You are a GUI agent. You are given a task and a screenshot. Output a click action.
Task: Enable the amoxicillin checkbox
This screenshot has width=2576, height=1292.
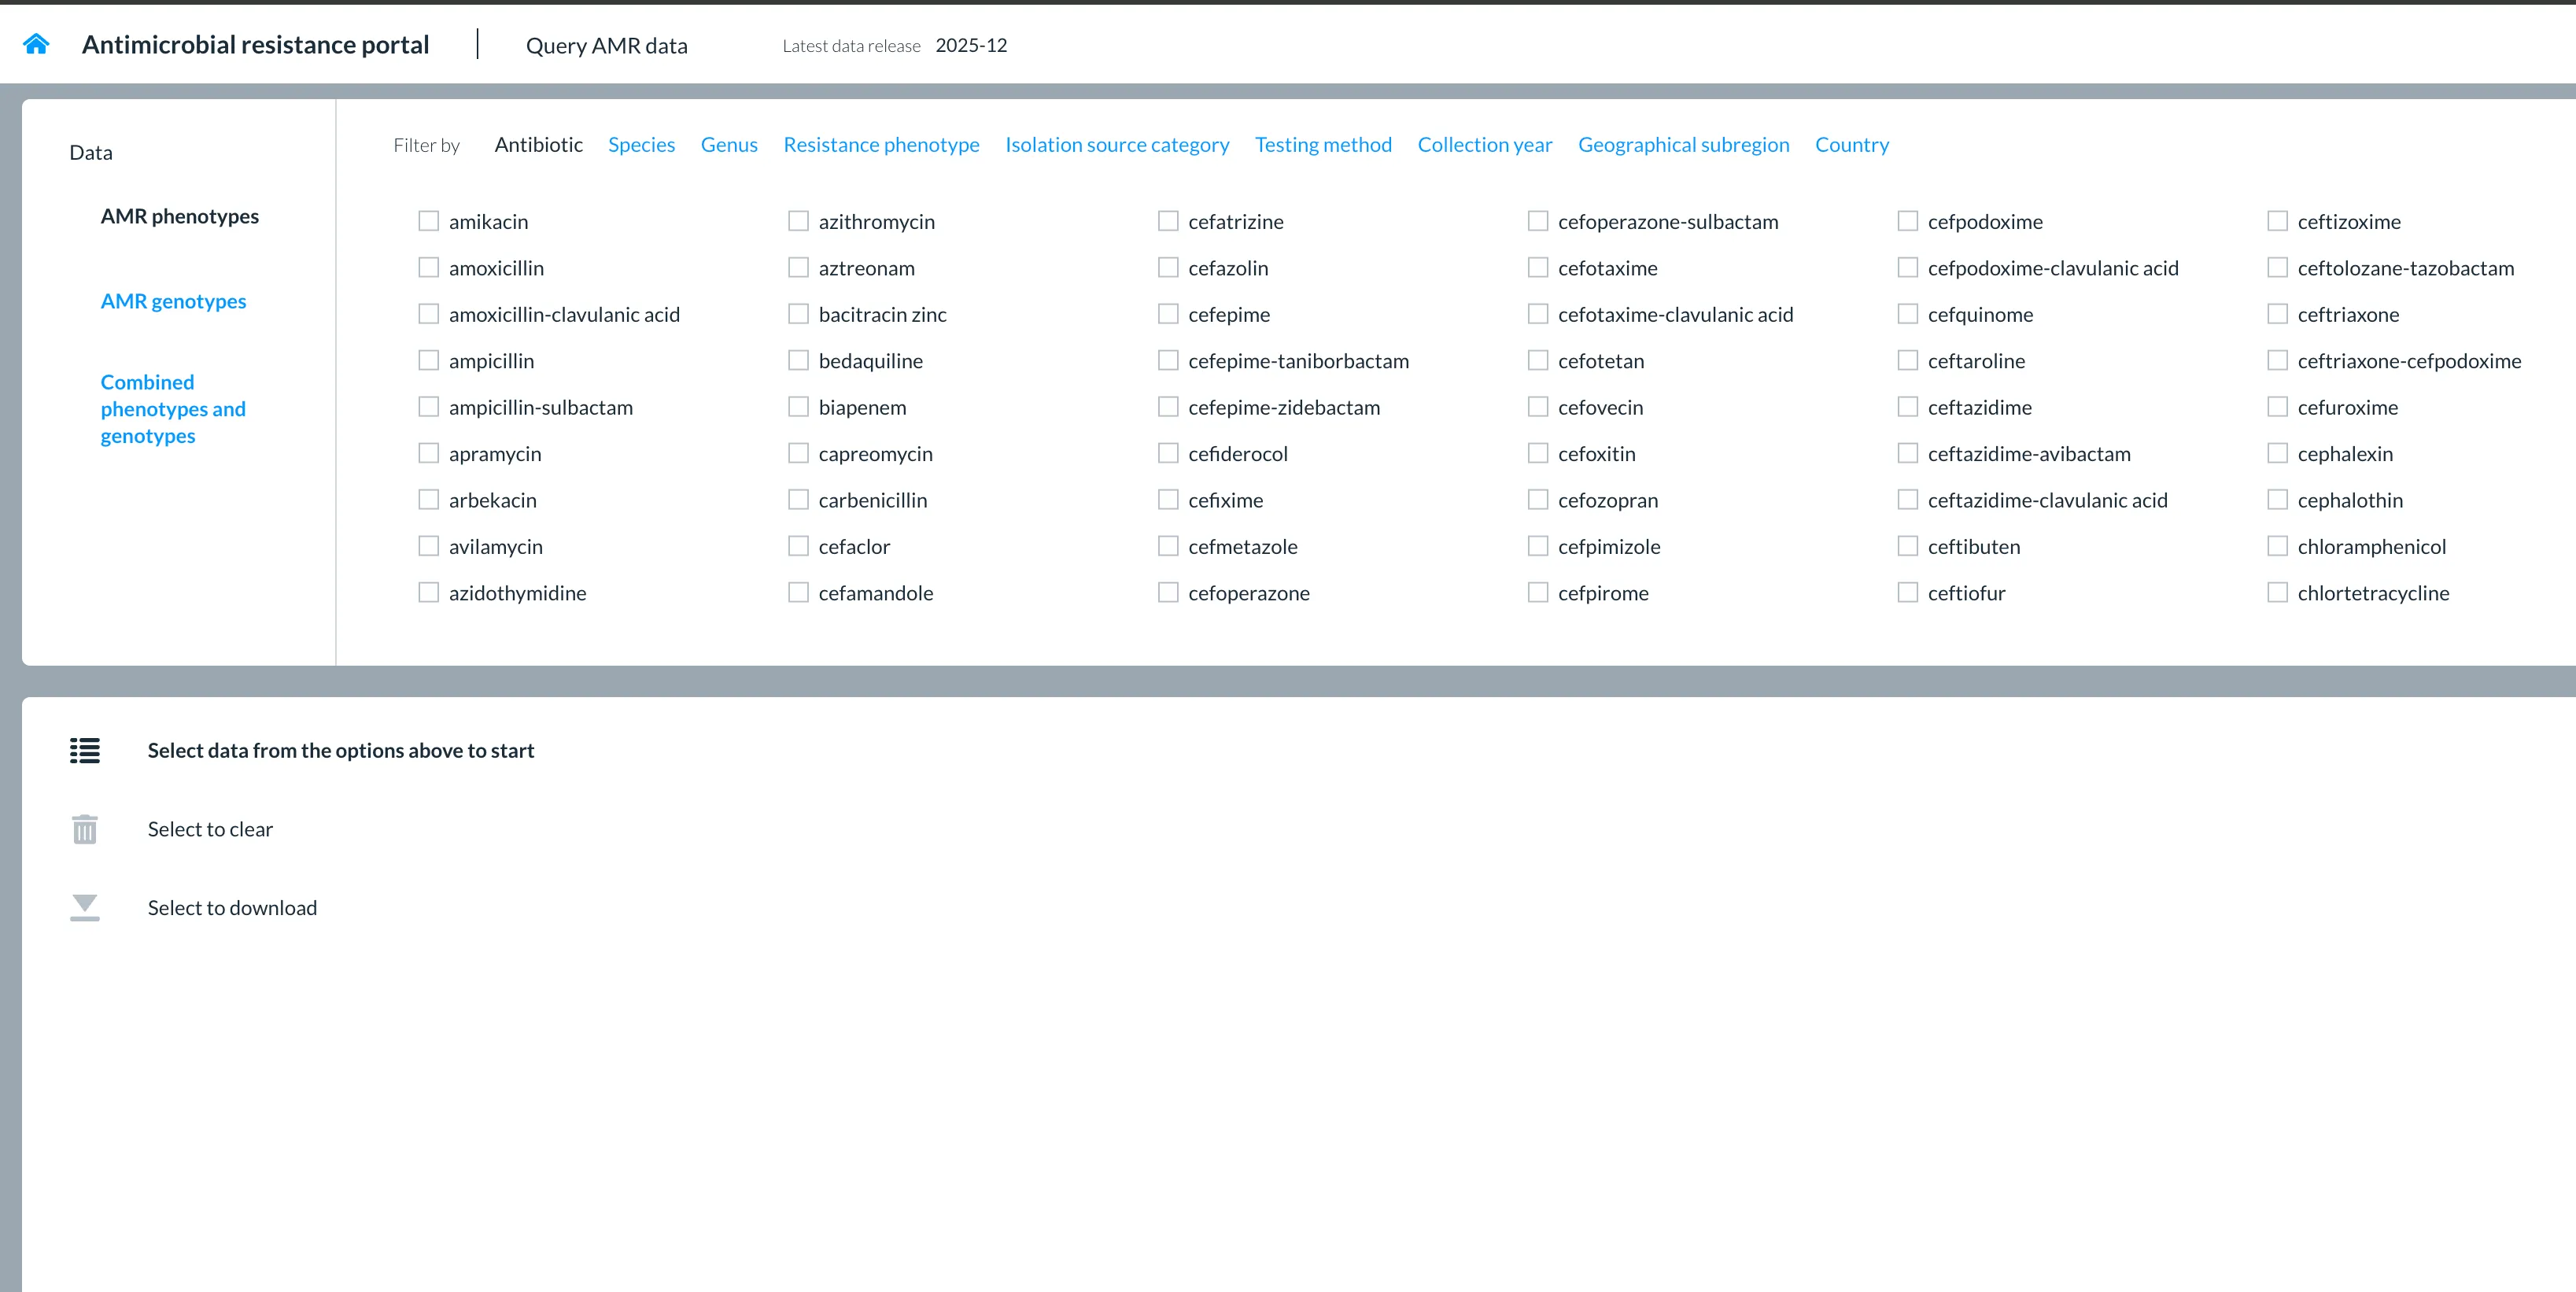pos(428,267)
